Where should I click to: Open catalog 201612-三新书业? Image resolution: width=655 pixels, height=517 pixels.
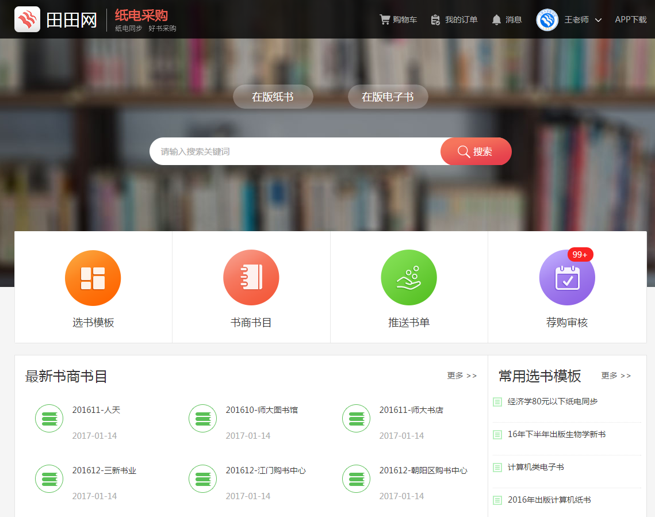104,470
